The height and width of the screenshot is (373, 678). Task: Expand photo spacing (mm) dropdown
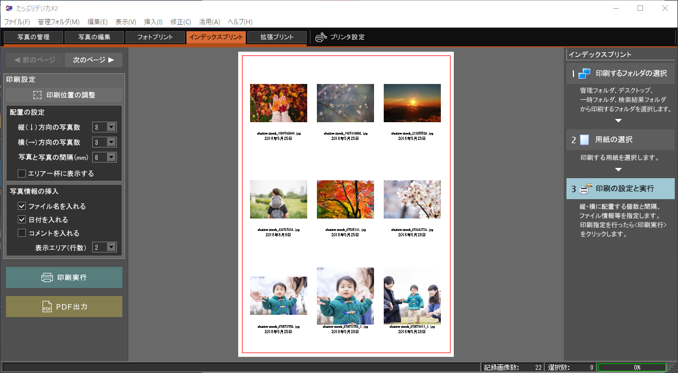point(111,158)
